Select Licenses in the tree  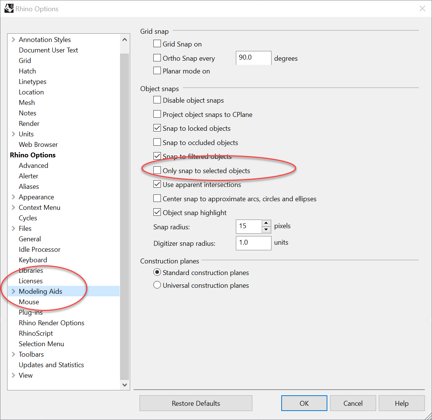[31, 281]
